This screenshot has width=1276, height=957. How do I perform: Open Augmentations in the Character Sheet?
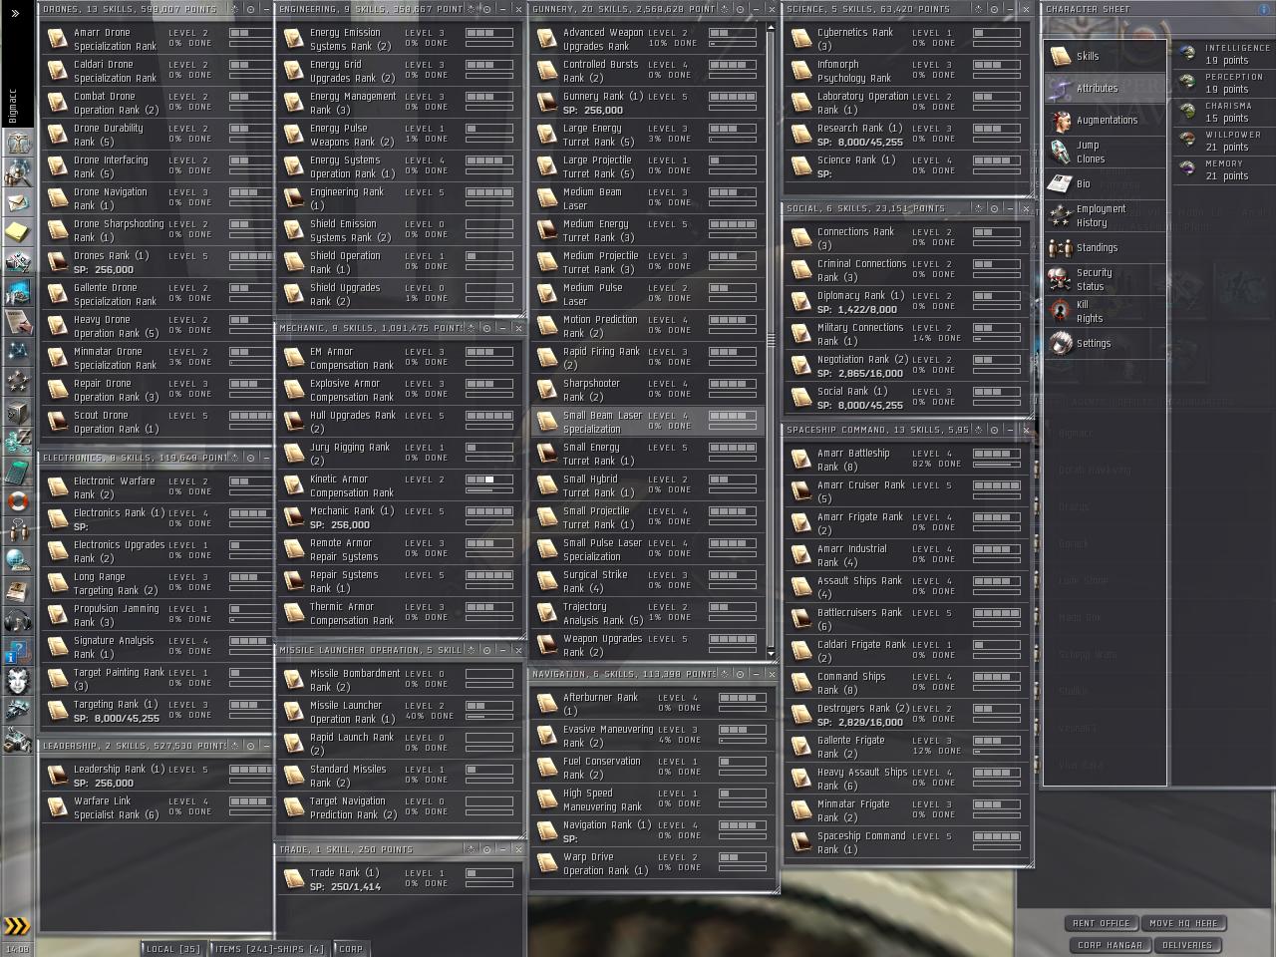[x=1105, y=121]
